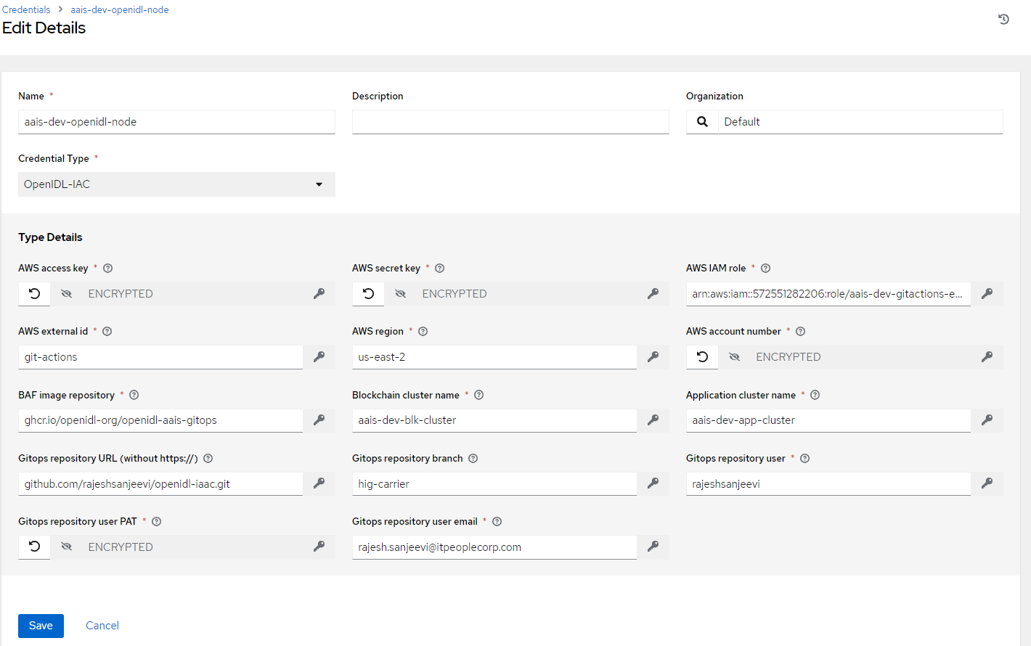Click key icon for AWS account number
The image size is (1031, 646).
coord(987,357)
